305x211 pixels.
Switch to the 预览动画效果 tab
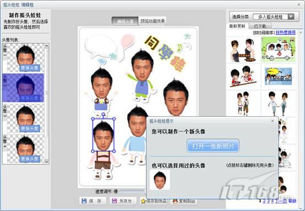153,21
